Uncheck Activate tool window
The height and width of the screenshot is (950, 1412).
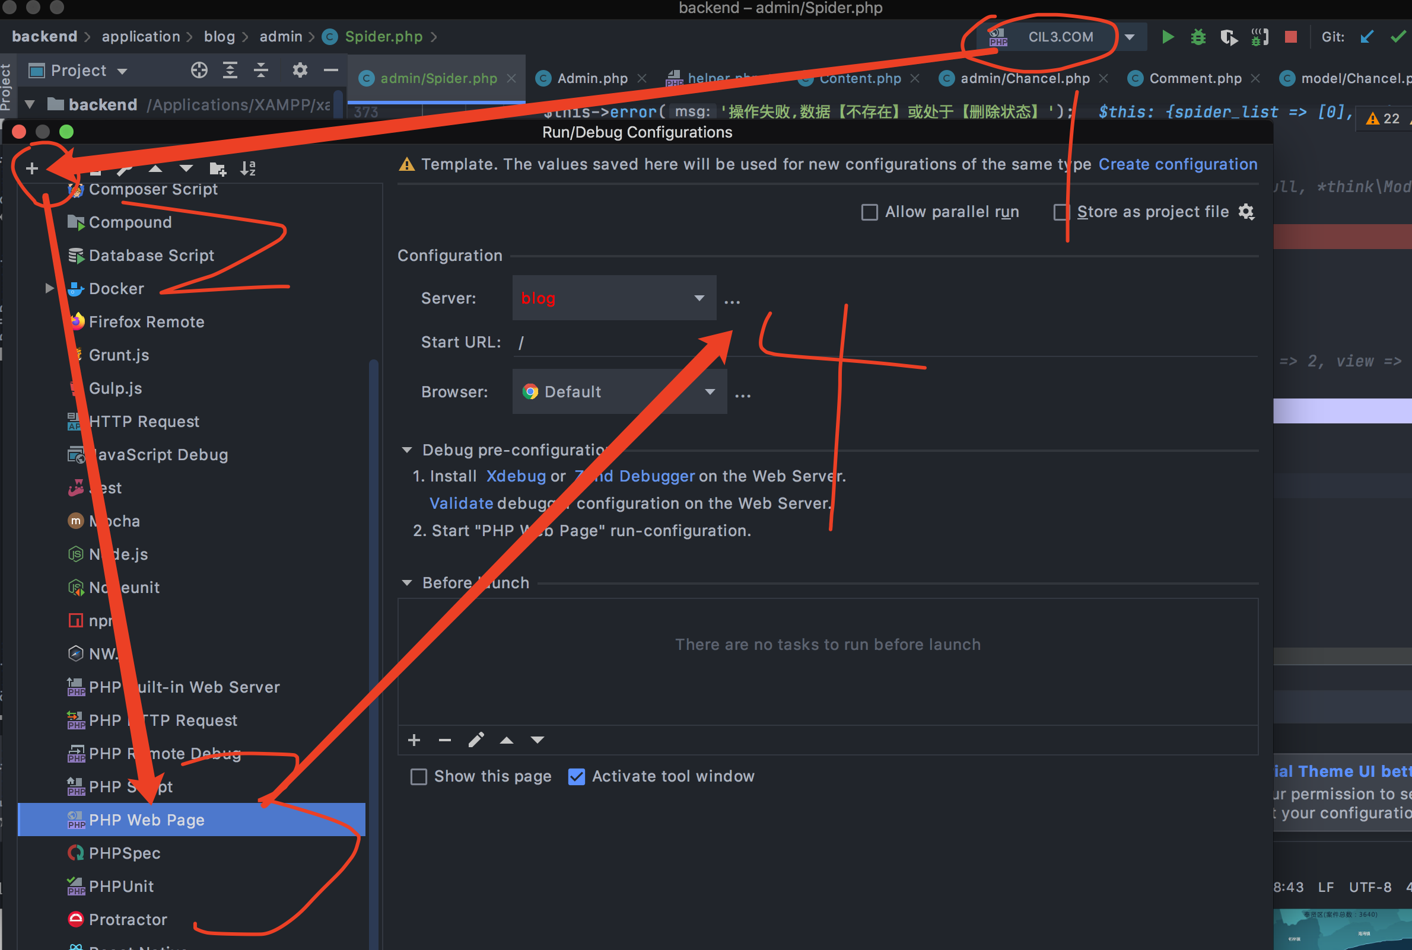576,777
